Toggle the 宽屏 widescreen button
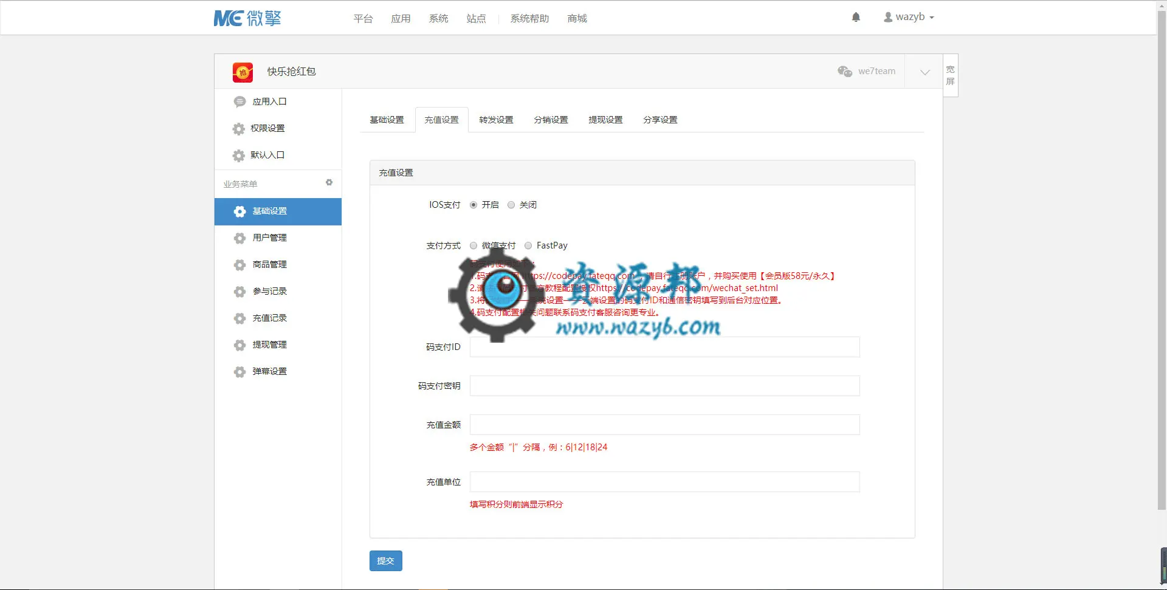Viewport: 1167px width, 590px height. [x=950, y=75]
